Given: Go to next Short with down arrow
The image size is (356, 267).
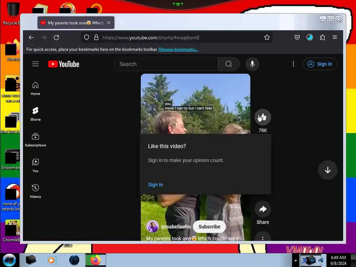Looking at the screenshot, I should 327,170.
